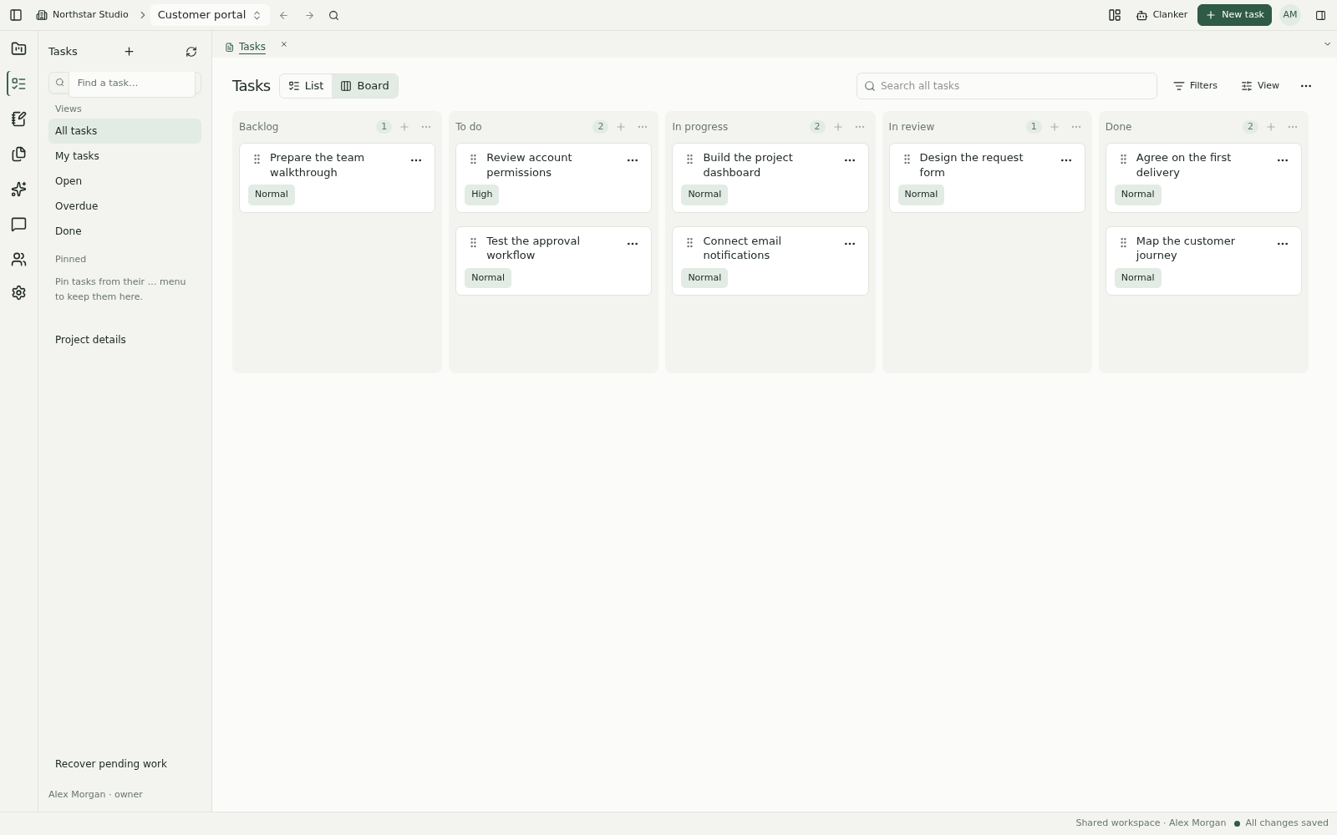Add a card to the To do column
This screenshot has width=1337, height=835.
tap(621, 127)
